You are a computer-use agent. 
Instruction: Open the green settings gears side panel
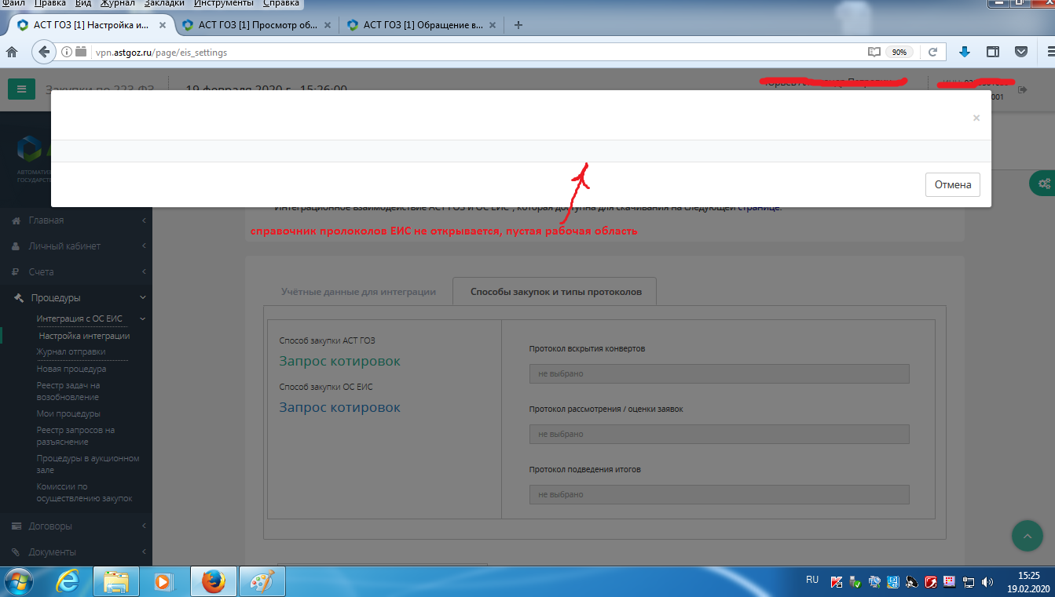point(1042,184)
